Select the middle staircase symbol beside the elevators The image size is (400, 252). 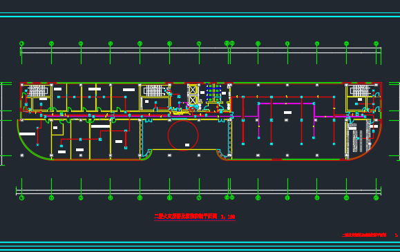(x=154, y=91)
